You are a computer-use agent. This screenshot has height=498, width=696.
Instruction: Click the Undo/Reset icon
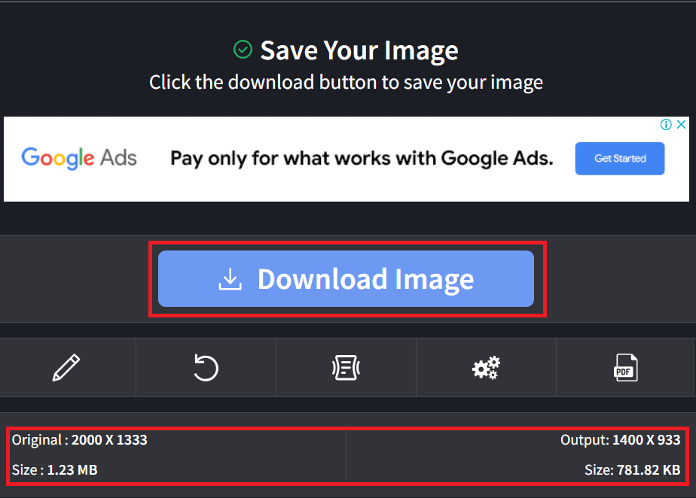(206, 367)
